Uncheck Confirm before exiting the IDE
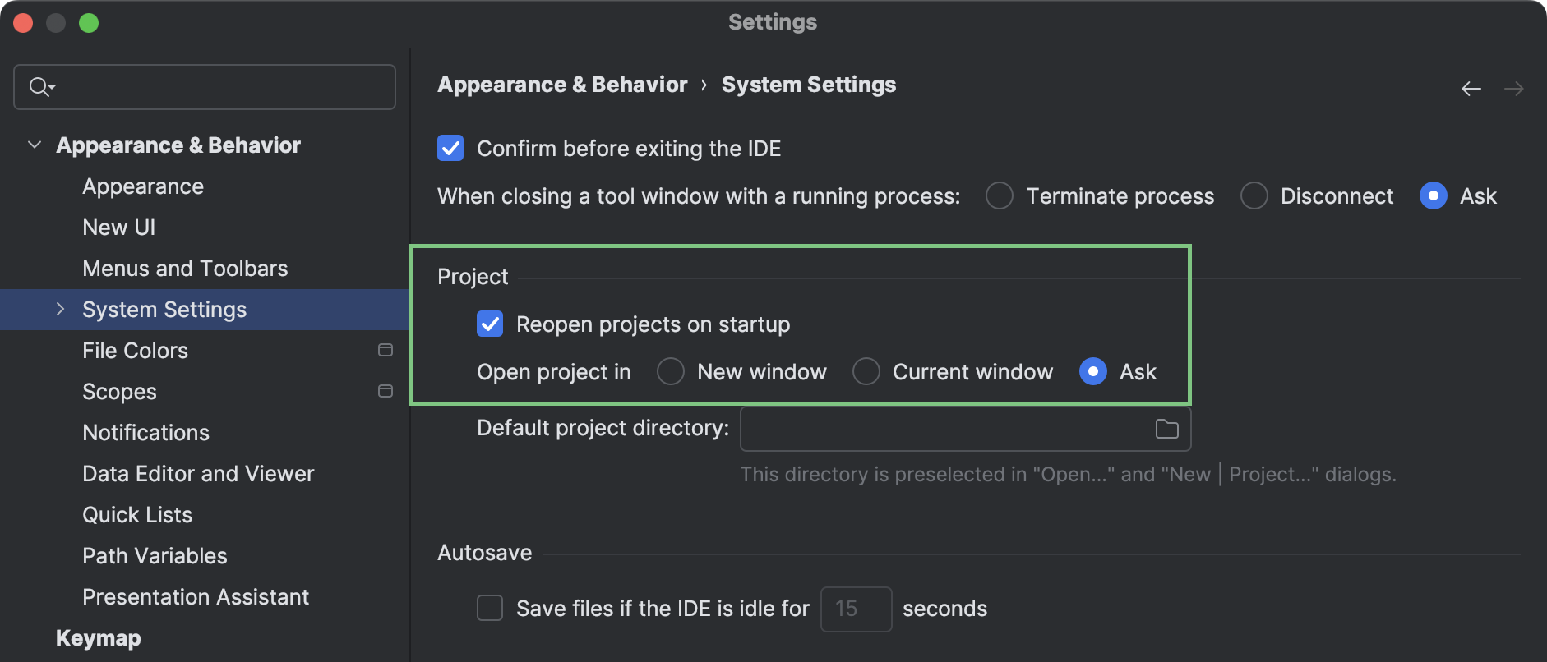 click(450, 148)
